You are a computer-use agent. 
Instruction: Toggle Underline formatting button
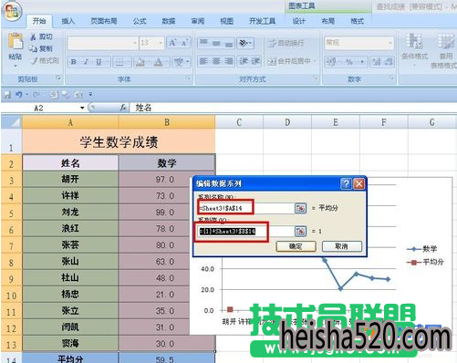[x=99, y=62]
